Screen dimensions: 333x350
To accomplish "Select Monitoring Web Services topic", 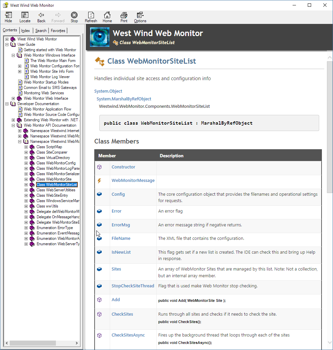I will [44, 93].
